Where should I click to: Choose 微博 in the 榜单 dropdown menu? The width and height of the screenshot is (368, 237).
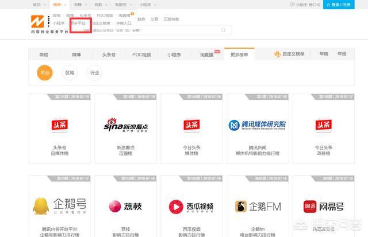click(70, 15)
